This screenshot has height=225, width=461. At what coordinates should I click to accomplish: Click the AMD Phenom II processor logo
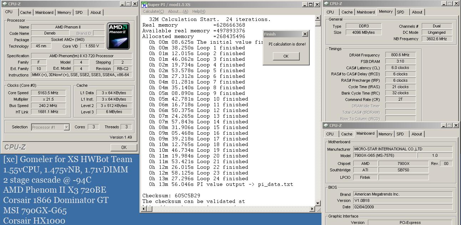pos(118,36)
